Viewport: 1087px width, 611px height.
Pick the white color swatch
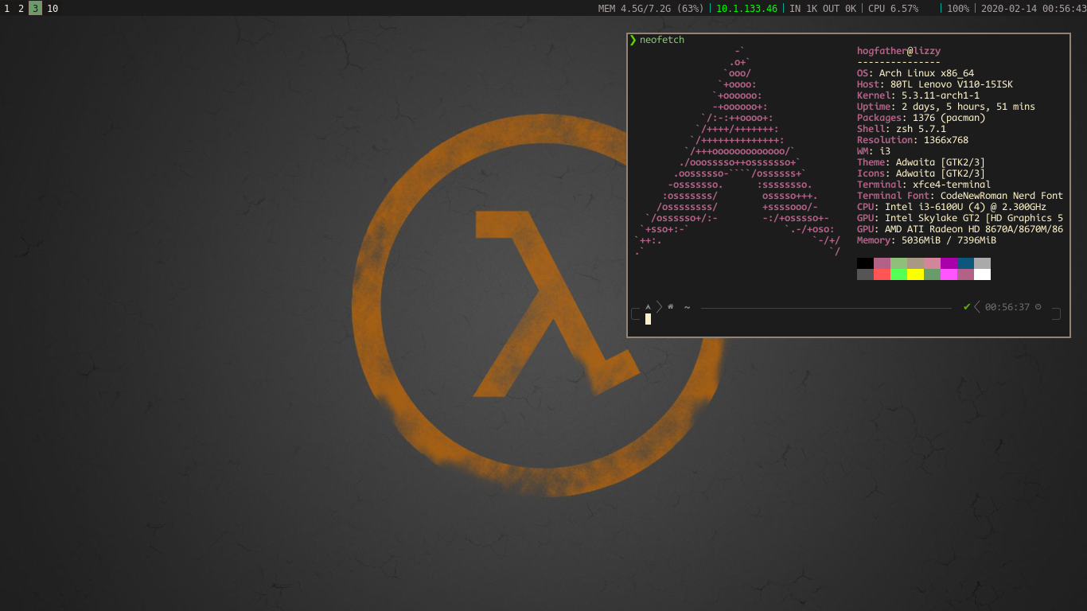click(x=982, y=274)
